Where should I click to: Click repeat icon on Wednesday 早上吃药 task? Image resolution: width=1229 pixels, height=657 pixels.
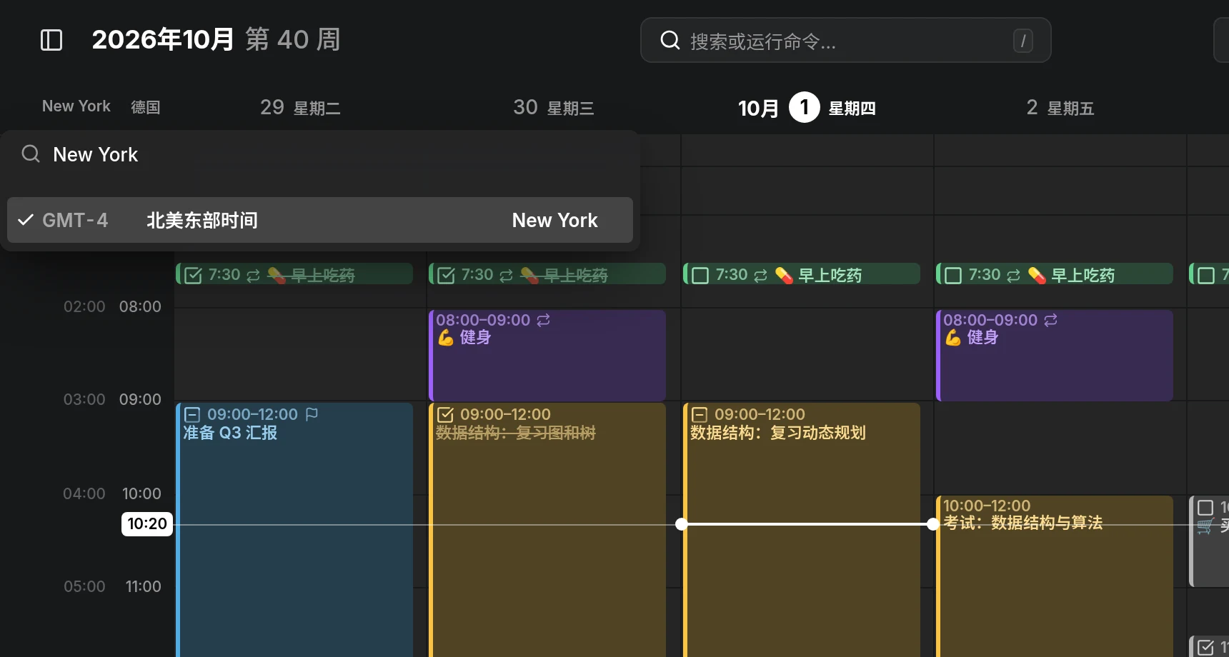[506, 275]
